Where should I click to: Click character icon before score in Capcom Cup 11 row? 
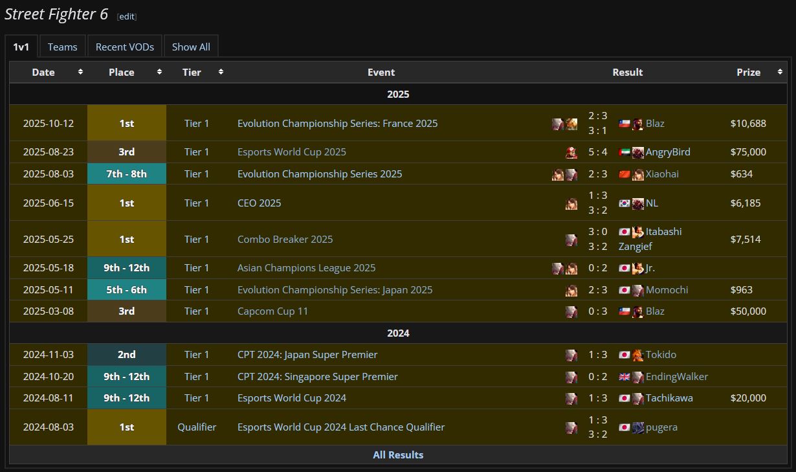click(x=571, y=311)
